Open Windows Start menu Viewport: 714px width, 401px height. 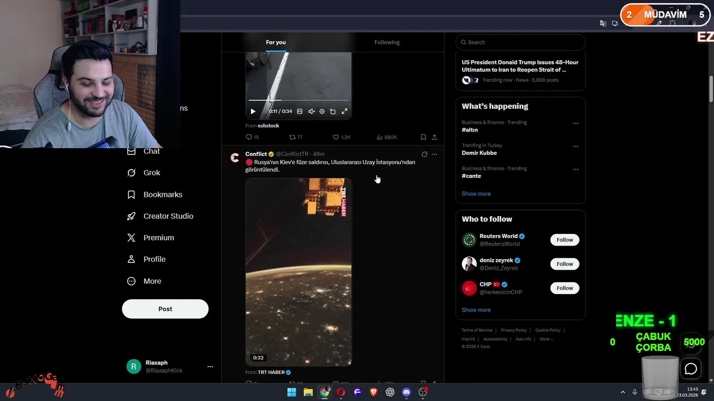pos(292,393)
